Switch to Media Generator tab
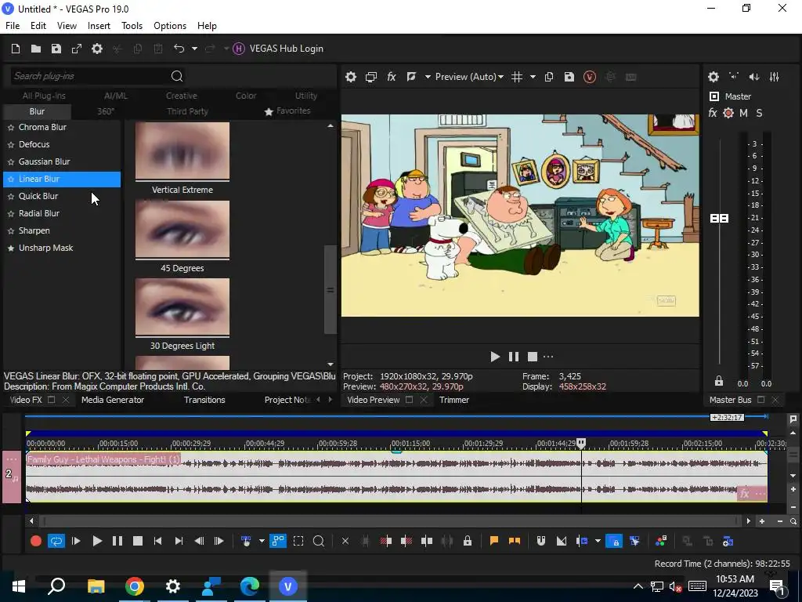The height and width of the screenshot is (602, 802). click(x=113, y=400)
